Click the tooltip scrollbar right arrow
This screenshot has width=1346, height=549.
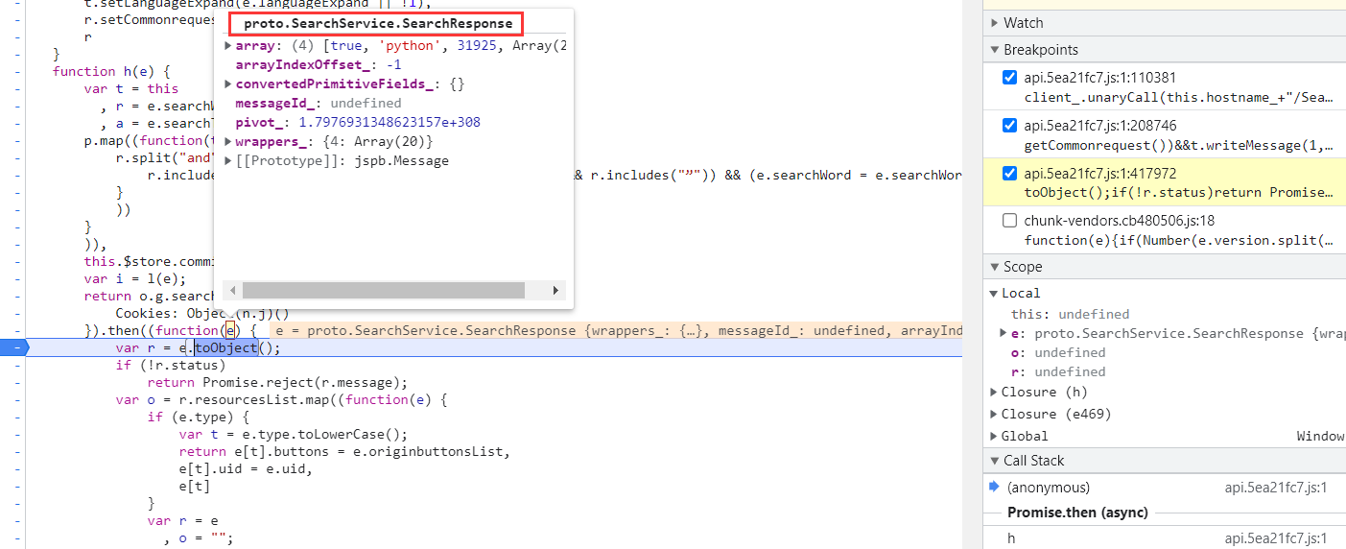555,290
